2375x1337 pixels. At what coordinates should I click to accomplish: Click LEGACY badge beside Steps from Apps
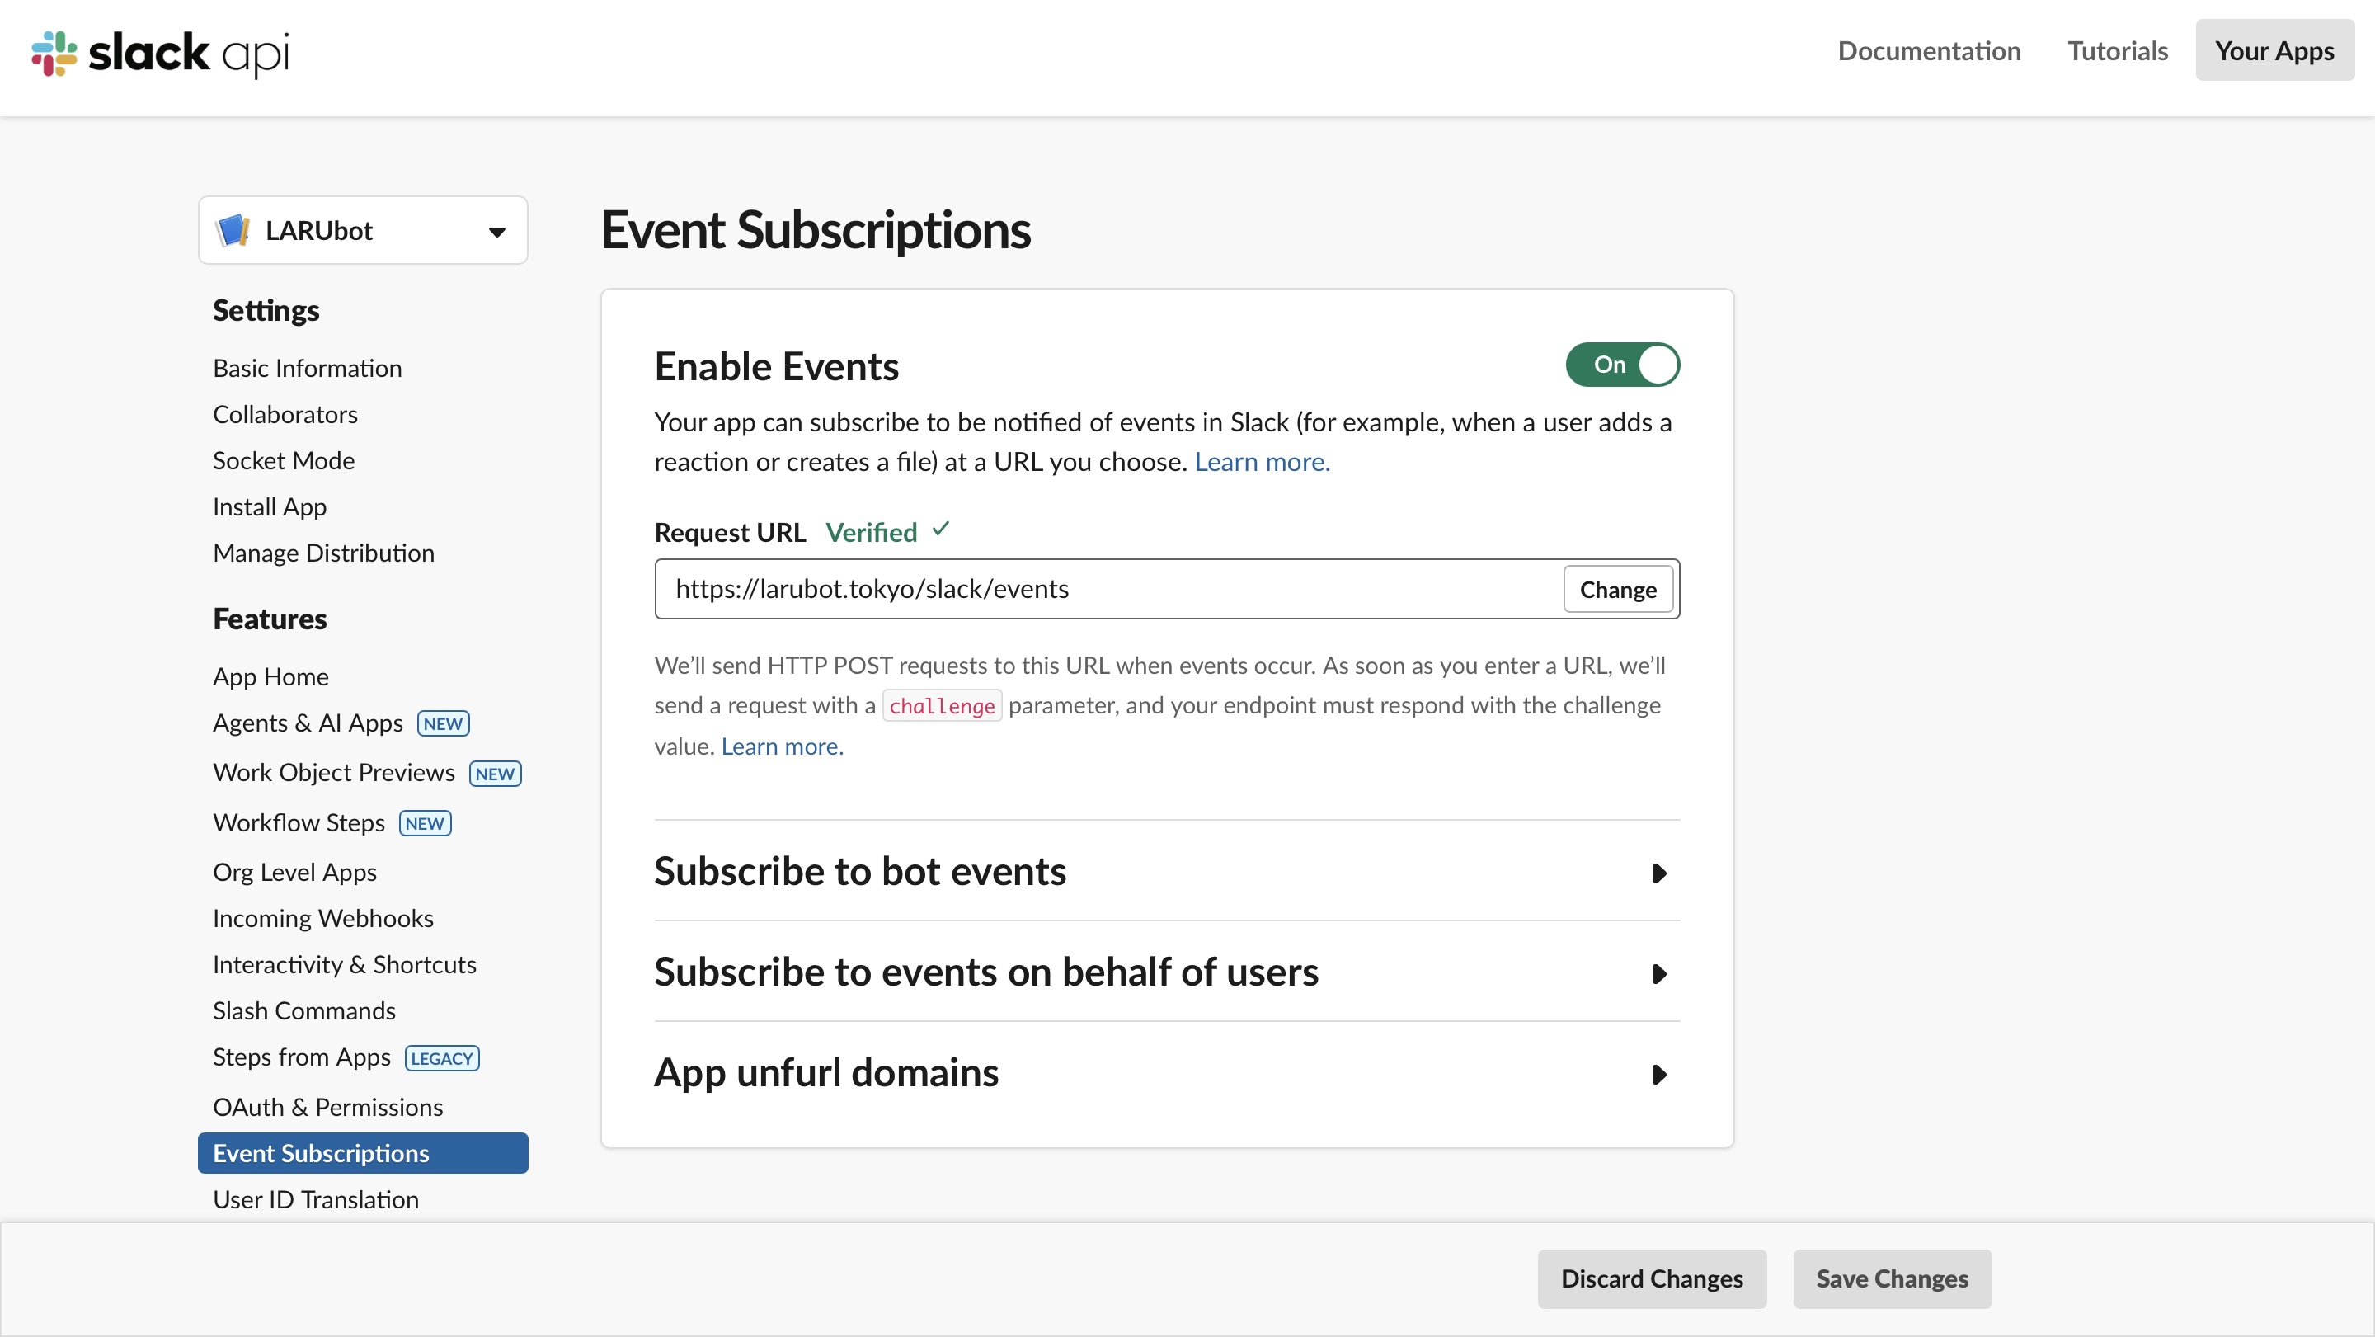pyautogui.click(x=442, y=1058)
